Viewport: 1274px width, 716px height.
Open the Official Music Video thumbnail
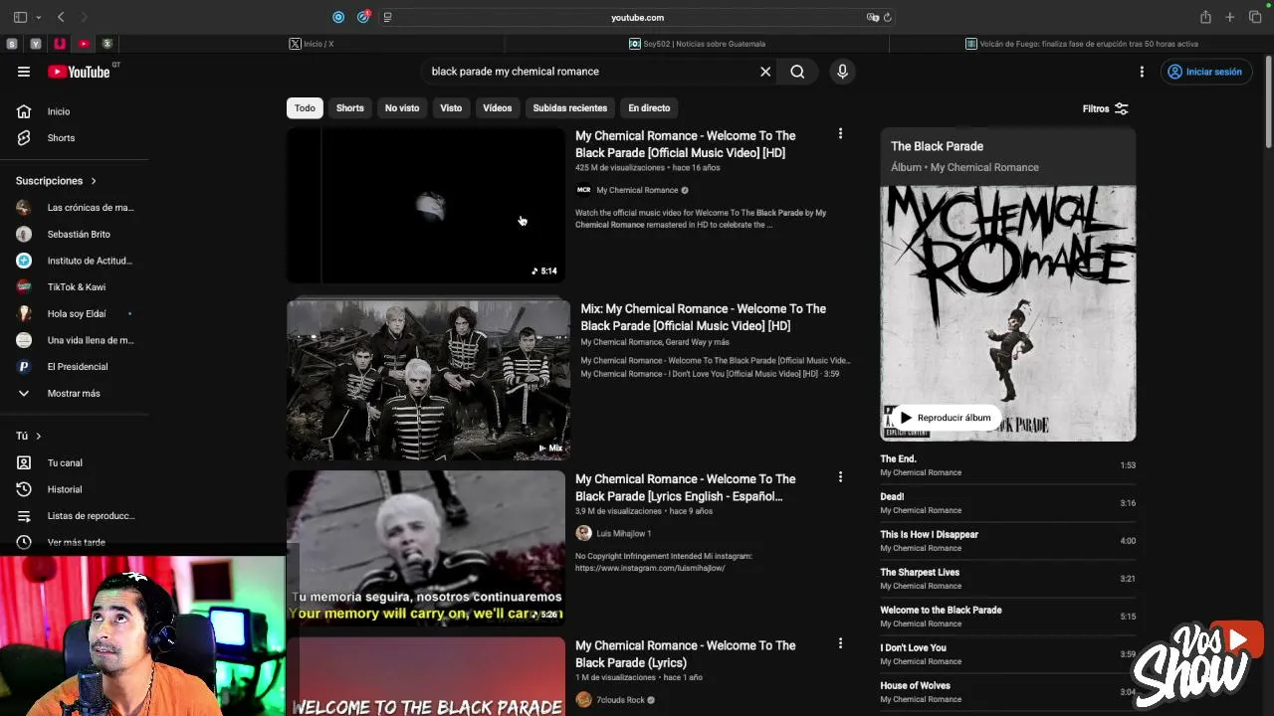pos(426,205)
